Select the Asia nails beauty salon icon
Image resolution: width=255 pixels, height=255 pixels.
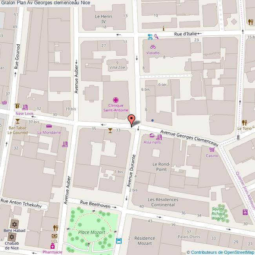point(152,136)
